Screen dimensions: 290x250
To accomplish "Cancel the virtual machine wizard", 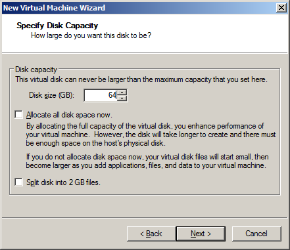I will 256,234.
